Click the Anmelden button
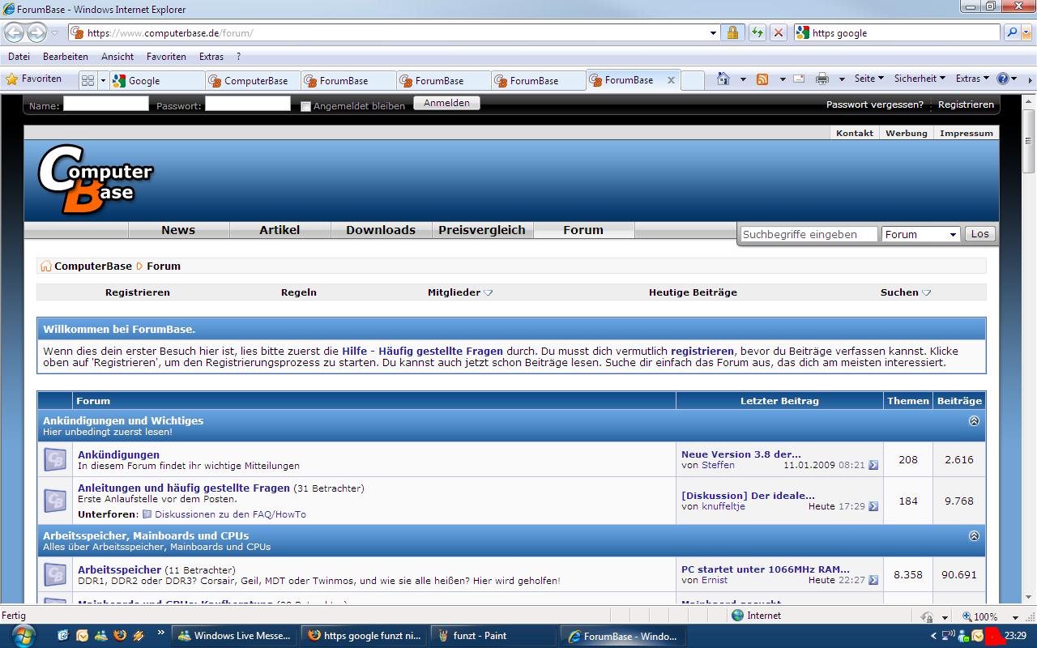This screenshot has height=648, width=1037. 446,103
